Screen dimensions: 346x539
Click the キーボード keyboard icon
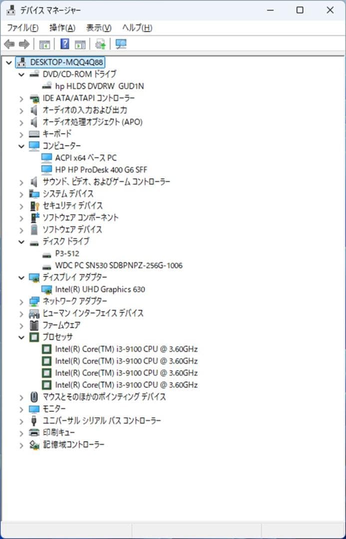[34, 134]
